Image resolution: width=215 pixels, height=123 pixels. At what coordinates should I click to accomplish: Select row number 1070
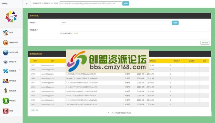(x=33, y=70)
